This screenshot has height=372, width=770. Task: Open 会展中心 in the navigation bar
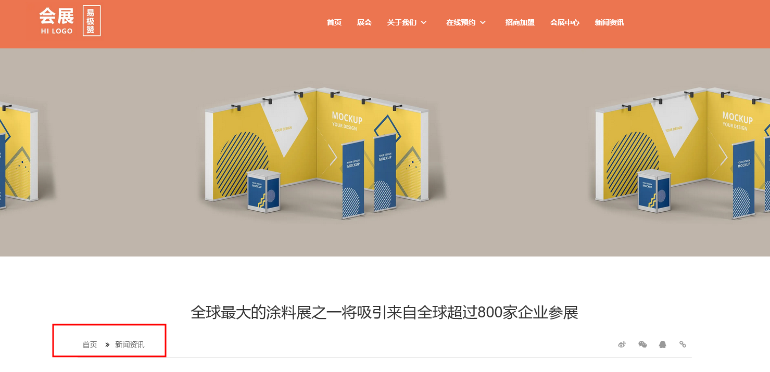pos(565,22)
